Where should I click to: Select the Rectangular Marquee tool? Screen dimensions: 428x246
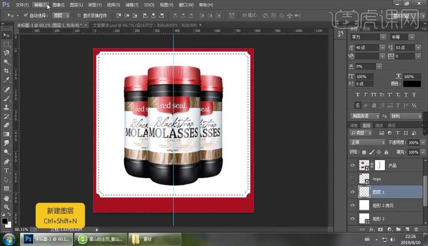pyautogui.click(x=6, y=44)
